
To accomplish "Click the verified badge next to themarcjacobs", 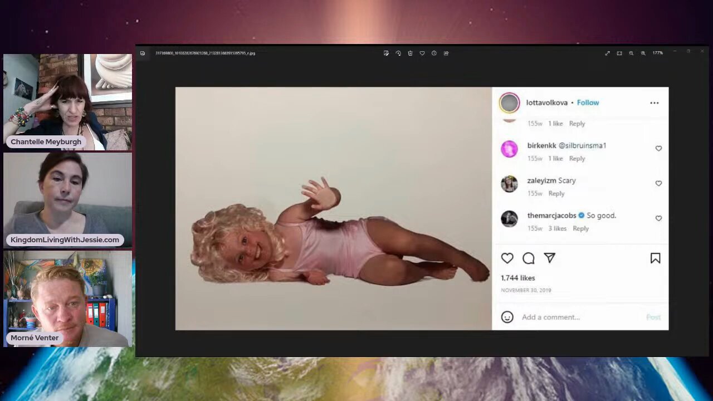I will click(x=582, y=216).
